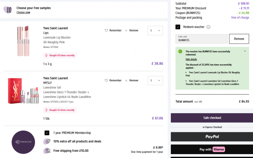
Task: Toggle the 1 year PREMIUM Membership checkbox
Action: coord(47,133)
